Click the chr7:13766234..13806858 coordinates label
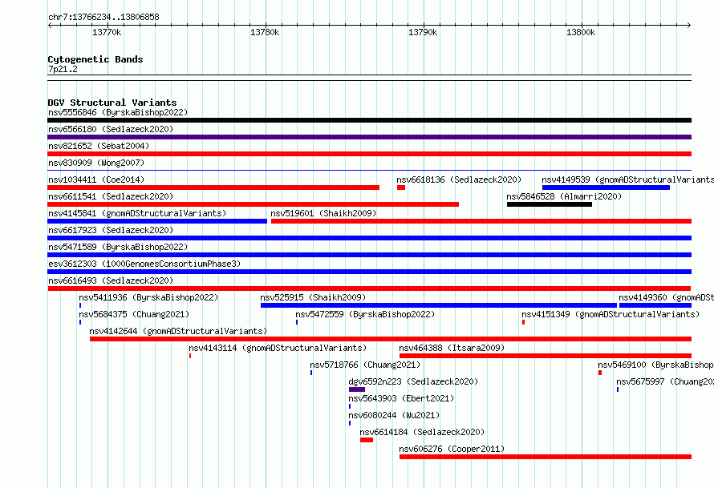The height and width of the screenshot is (488, 714). [103, 17]
